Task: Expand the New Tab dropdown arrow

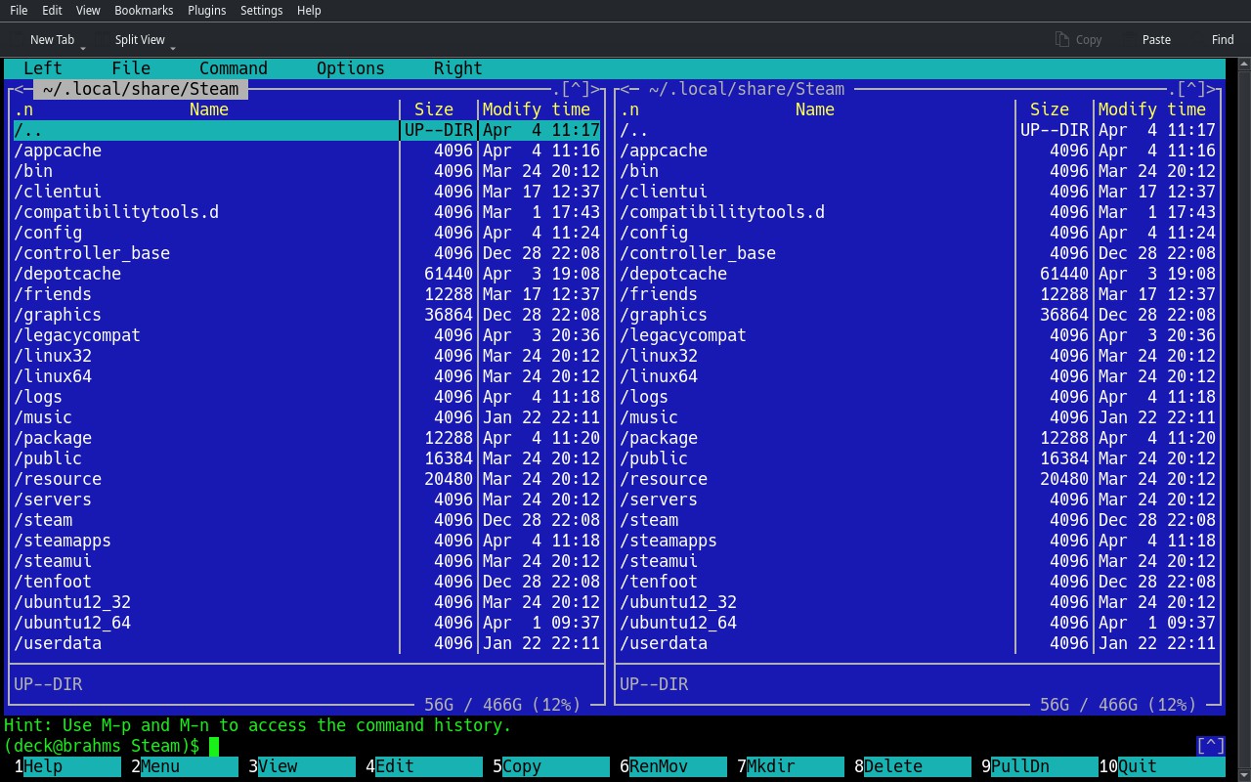Action: click(83, 46)
